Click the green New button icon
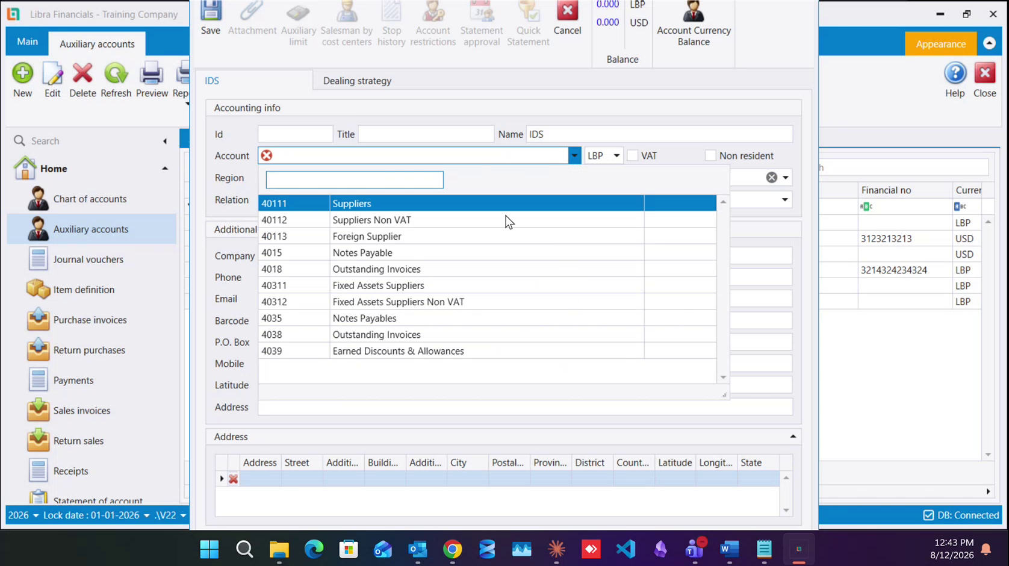Image resolution: width=1009 pixels, height=566 pixels. (x=23, y=73)
